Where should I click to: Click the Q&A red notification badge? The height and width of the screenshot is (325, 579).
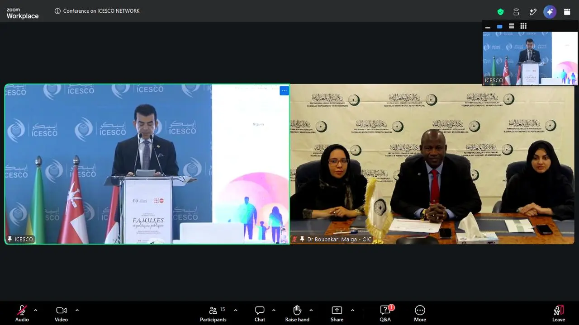391,307
